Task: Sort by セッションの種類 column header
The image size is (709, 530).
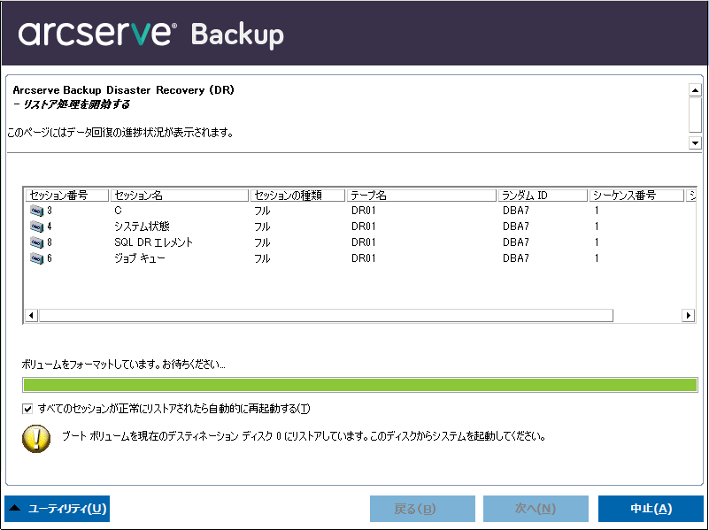Action: coord(297,196)
